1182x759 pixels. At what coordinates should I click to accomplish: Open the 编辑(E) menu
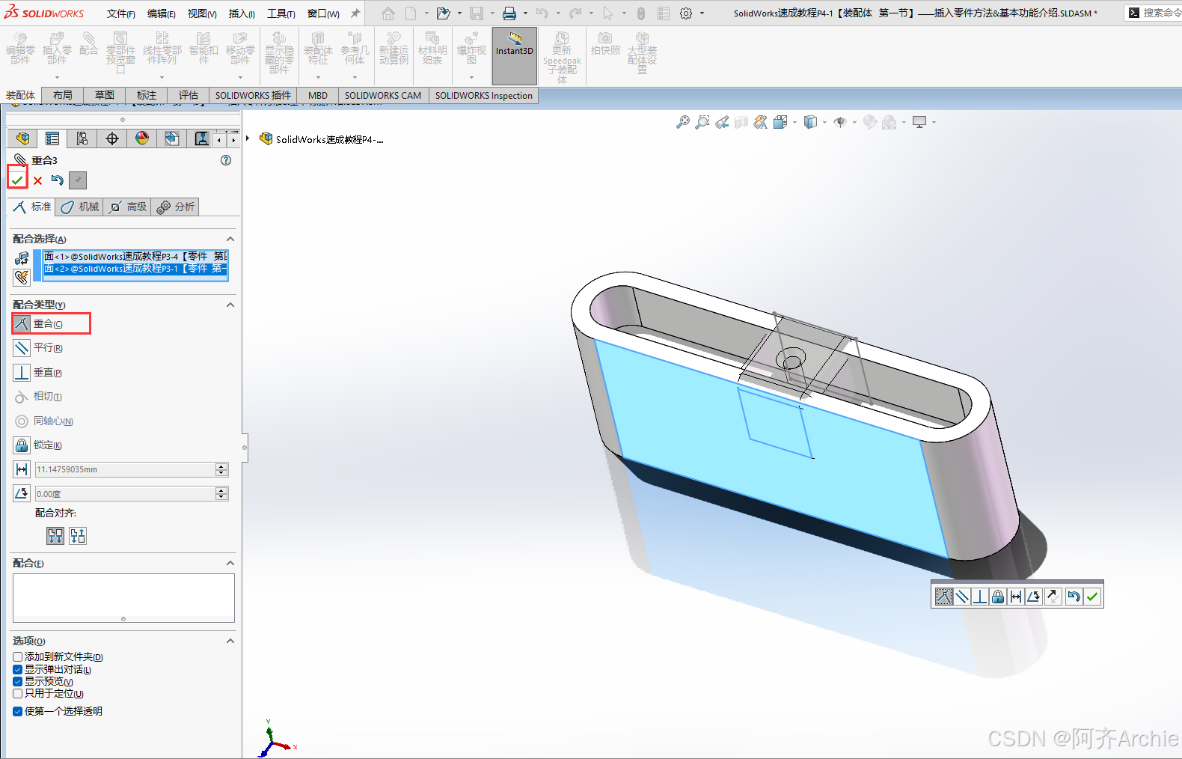[x=162, y=13]
